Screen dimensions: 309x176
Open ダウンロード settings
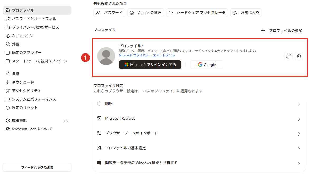pos(37,82)
